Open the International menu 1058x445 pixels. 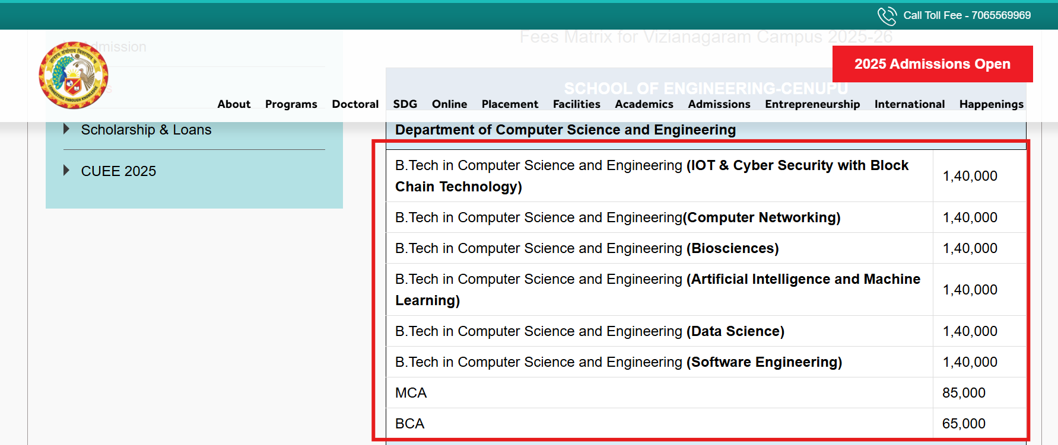910,104
